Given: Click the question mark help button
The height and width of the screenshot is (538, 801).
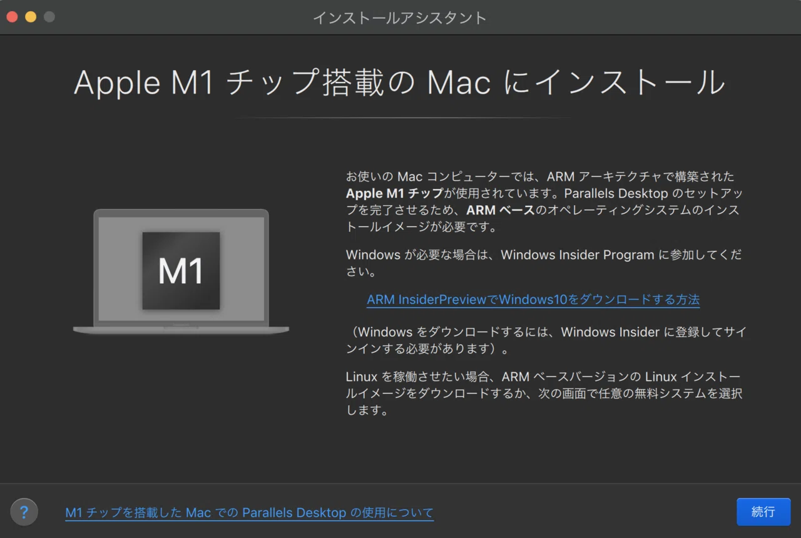Looking at the screenshot, I should point(24,512).
